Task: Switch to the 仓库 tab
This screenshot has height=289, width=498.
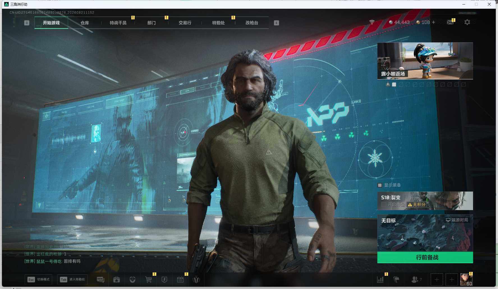Action: (x=85, y=23)
